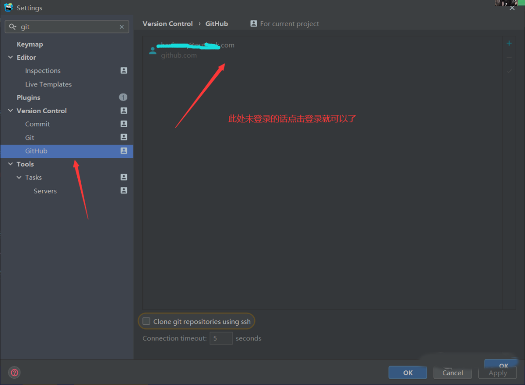Viewport: 525px width, 385px height.
Task: Click the project icon beside Version Control
Action: coord(124,110)
